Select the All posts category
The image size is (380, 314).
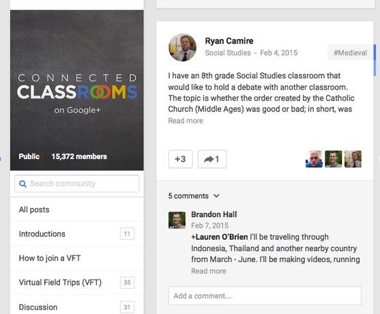[x=77, y=210]
